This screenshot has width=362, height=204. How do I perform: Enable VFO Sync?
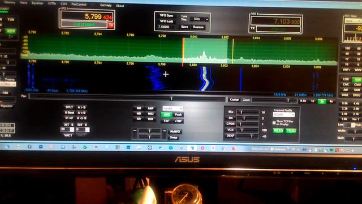coord(166,16)
